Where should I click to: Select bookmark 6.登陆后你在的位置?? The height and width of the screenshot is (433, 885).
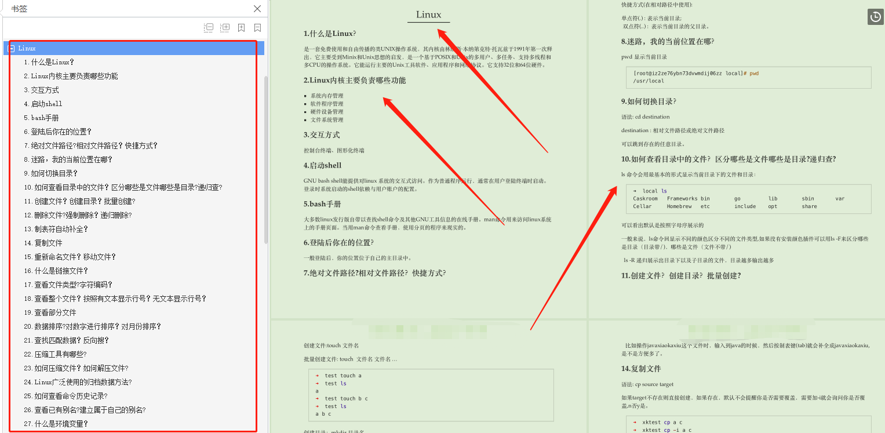[x=57, y=132]
